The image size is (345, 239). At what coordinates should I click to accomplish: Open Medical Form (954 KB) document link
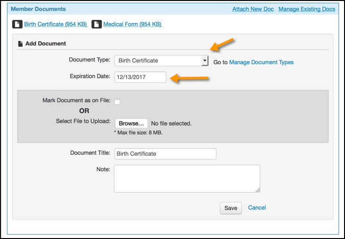pos(133,24)
